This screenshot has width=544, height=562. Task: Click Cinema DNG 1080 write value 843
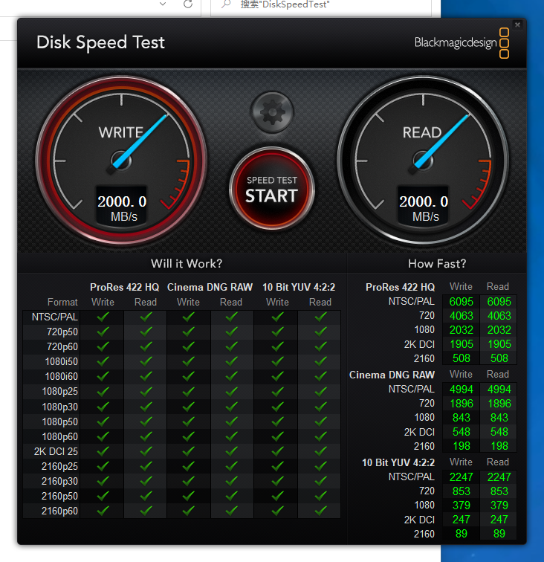pyautogui.click(x=462, y=418)
